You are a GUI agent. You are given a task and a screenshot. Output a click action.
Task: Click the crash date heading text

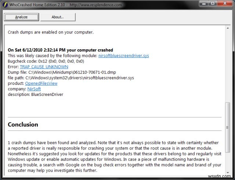pos(60,50)
